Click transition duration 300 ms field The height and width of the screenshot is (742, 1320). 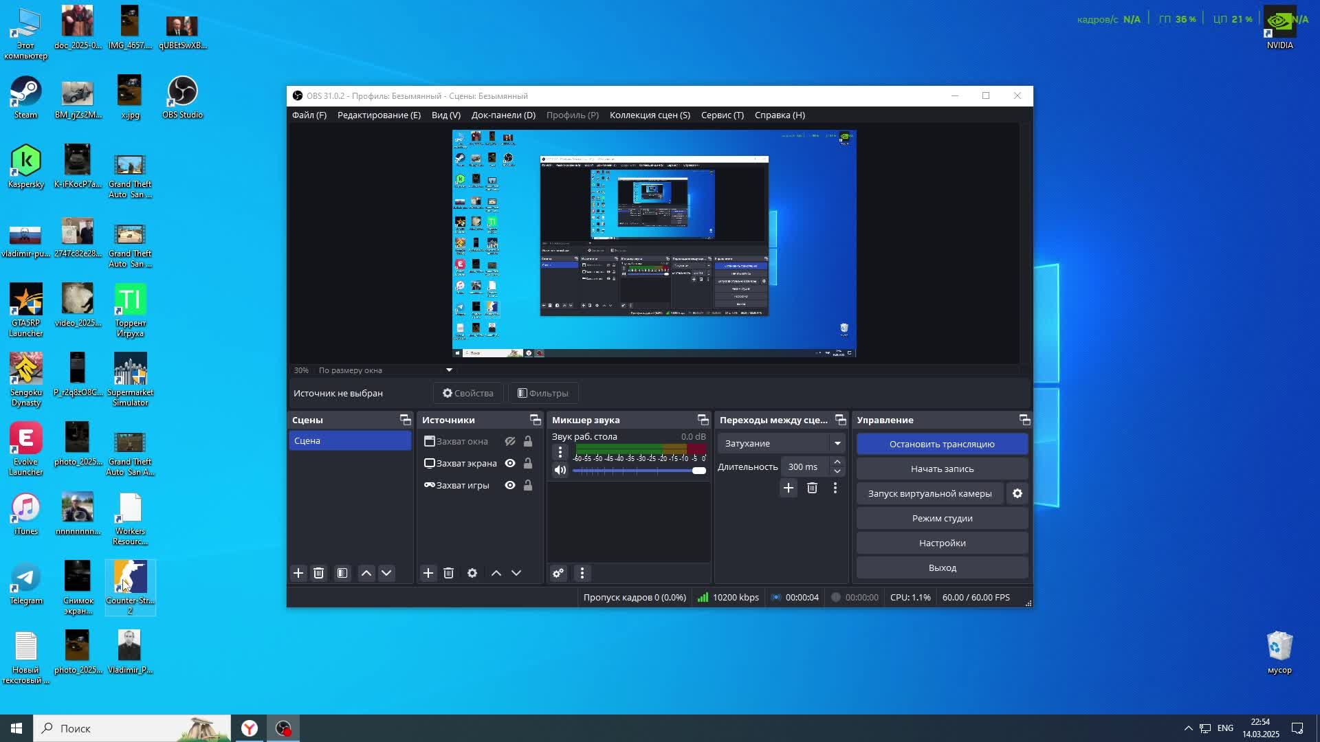pos(804,466)
